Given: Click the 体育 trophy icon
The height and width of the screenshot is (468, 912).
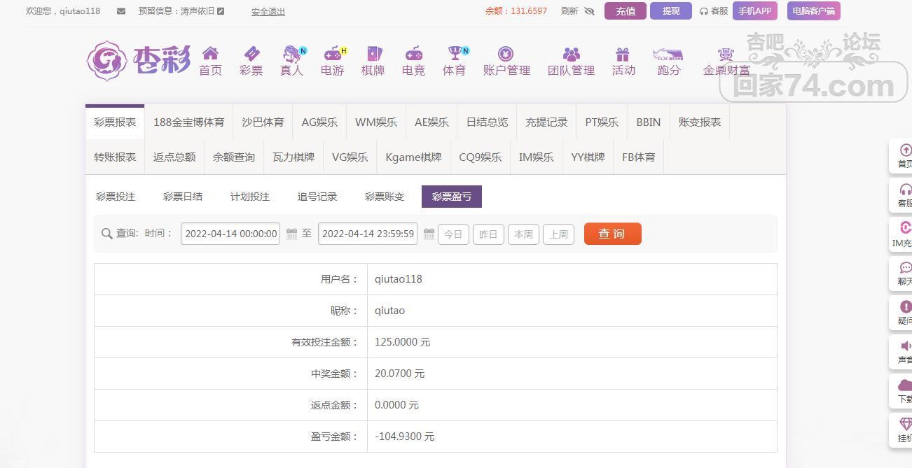Looking at the screenshot, I should 455,55.
